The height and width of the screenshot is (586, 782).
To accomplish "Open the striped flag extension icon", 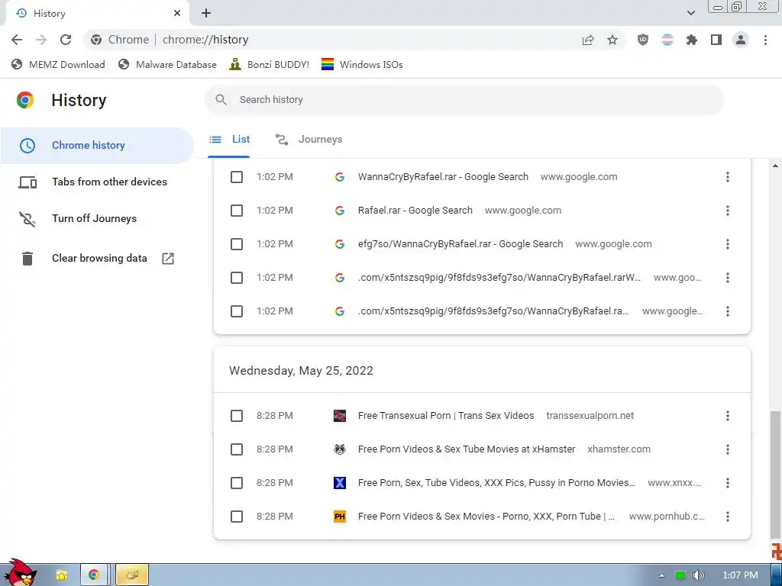I will pyautogui.click(x=667, y=40).
